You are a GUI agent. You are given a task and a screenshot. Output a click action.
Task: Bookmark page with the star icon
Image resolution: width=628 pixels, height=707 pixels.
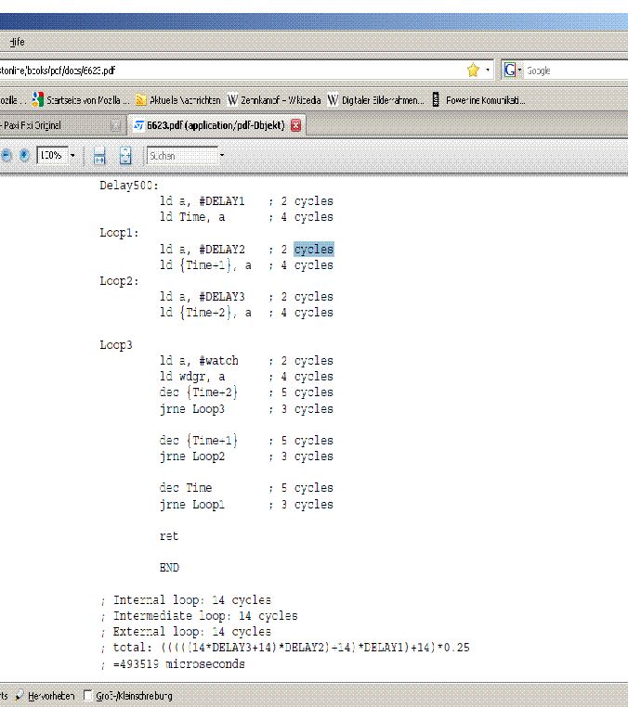click(x=473, y=71)
